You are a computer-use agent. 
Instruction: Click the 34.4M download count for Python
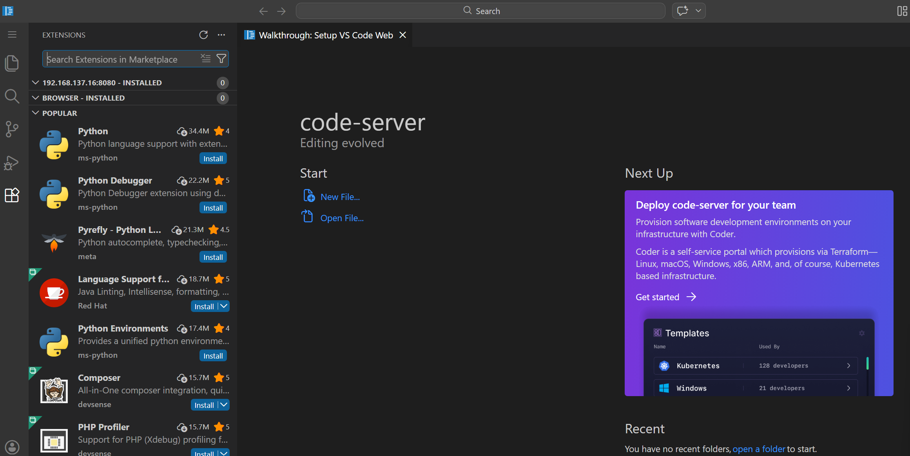pyautogui.click(x=193, y=131)
